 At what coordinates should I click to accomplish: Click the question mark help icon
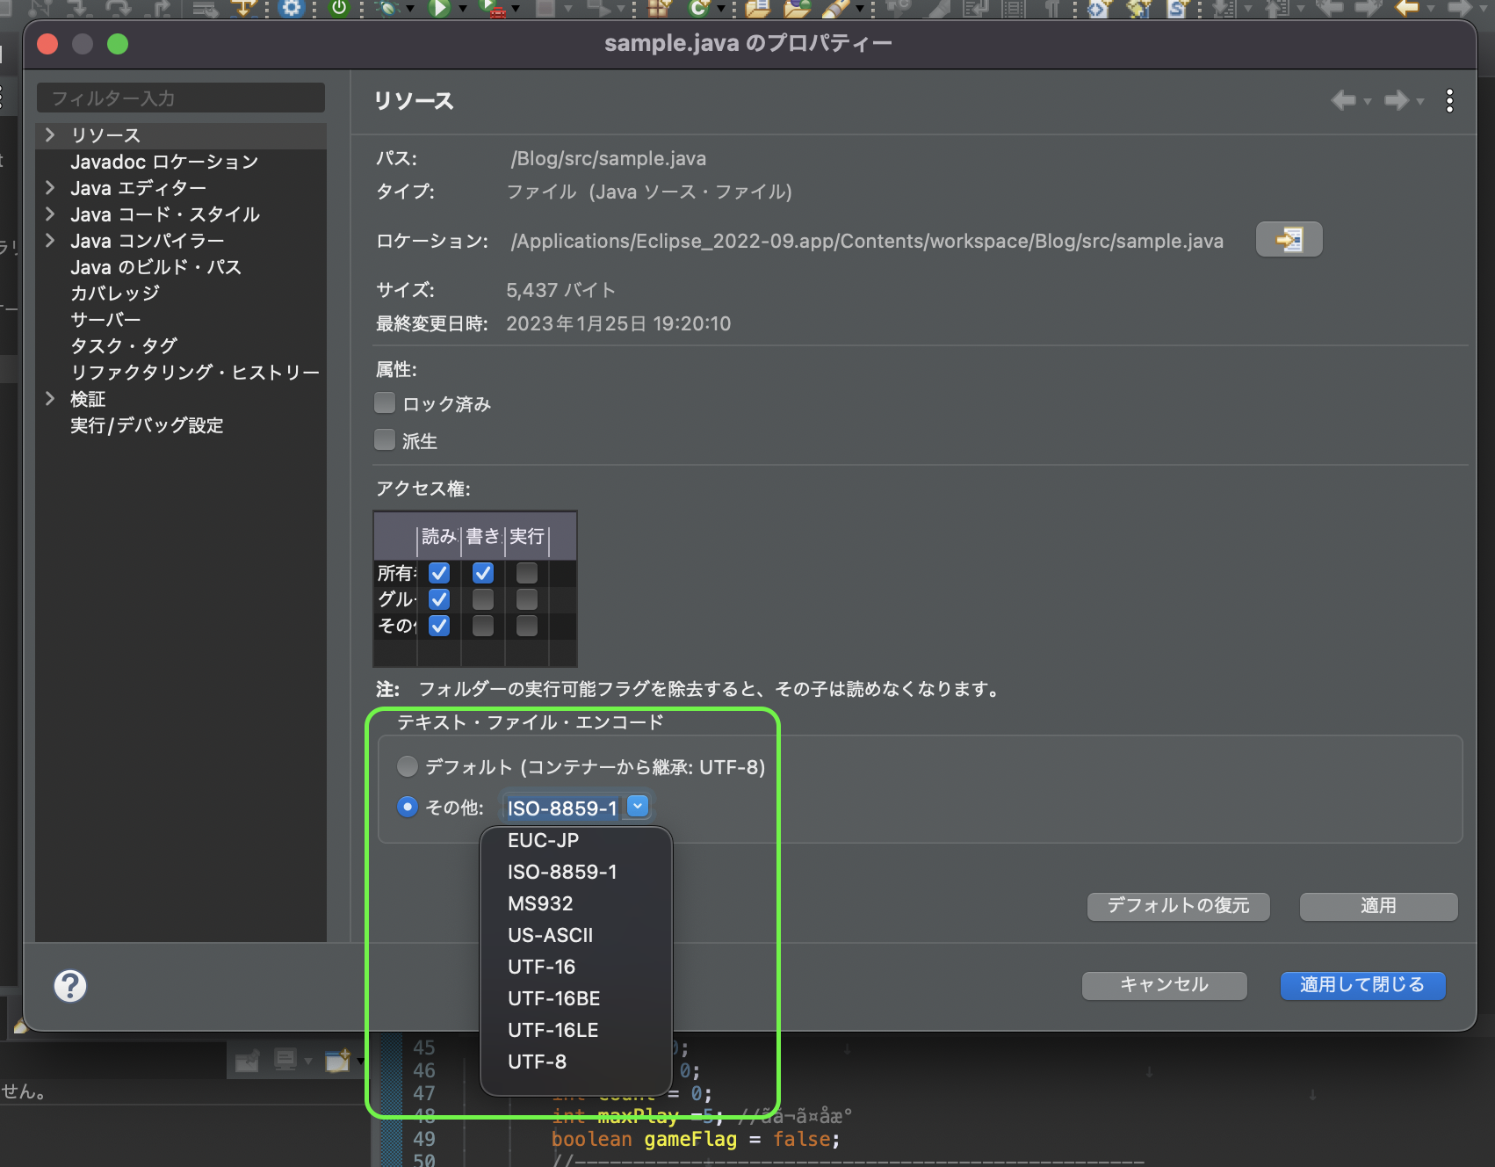(x=70, y=986)
